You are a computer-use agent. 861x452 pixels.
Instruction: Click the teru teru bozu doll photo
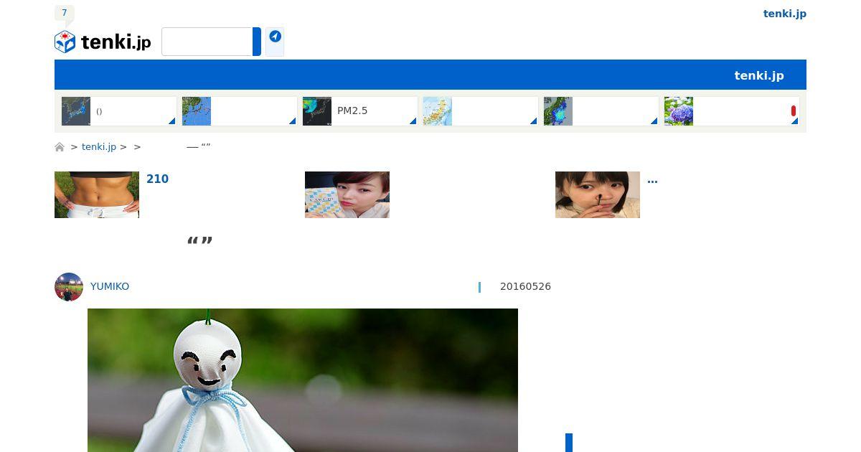click(x=303, y=380)
